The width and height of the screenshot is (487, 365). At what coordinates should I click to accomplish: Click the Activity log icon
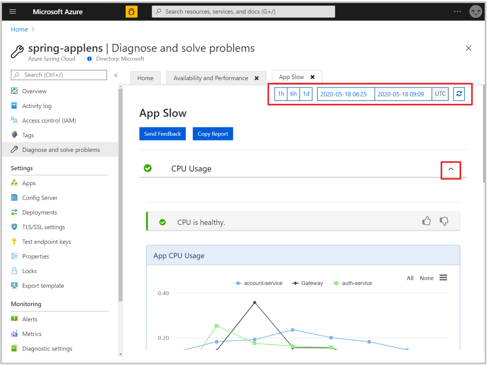click(14, 105)
